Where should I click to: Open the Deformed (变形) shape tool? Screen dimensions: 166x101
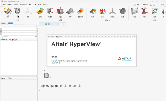[x=70, y=11]
